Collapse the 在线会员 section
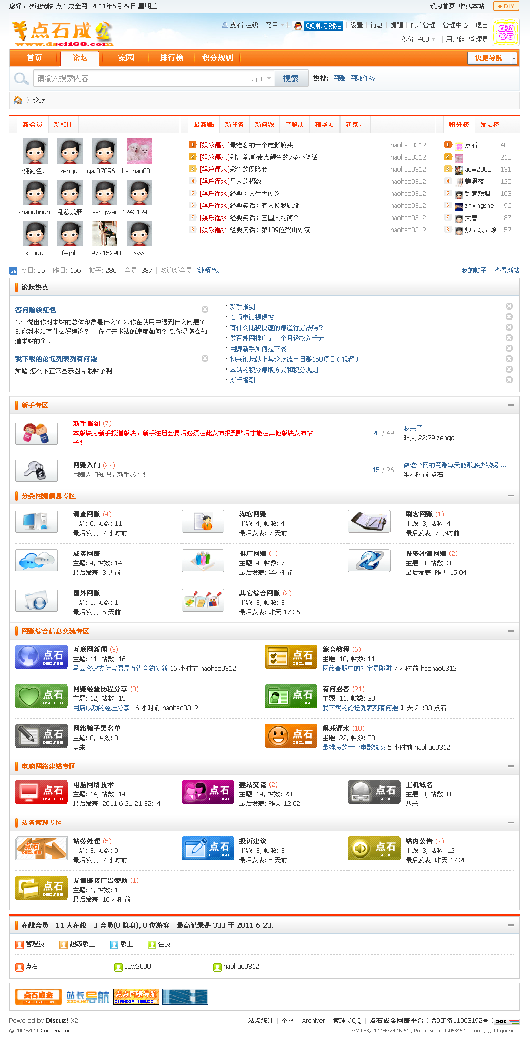530x1046 pixels. (x=511, y=925)
